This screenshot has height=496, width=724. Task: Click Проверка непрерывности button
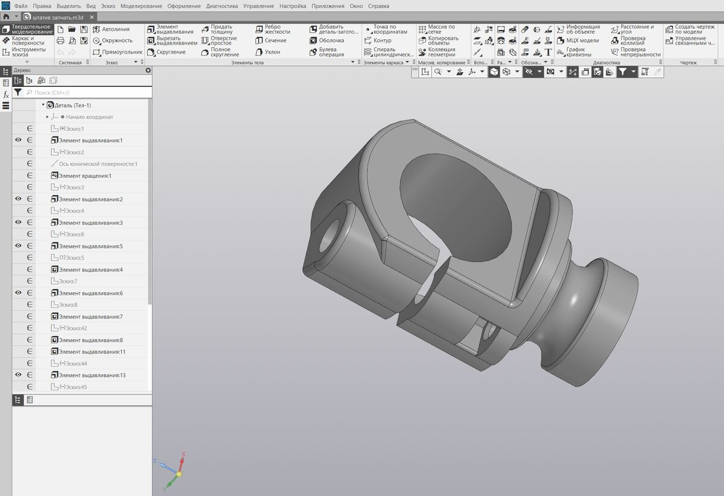(636, 52)
